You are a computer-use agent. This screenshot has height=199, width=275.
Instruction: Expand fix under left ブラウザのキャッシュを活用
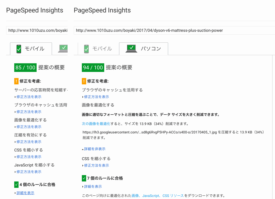click(x=29, y=112)
